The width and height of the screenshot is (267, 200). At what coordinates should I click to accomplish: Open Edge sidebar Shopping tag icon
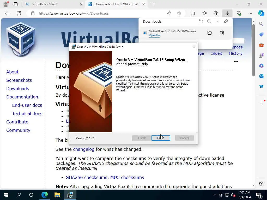[x=261, y=35]
